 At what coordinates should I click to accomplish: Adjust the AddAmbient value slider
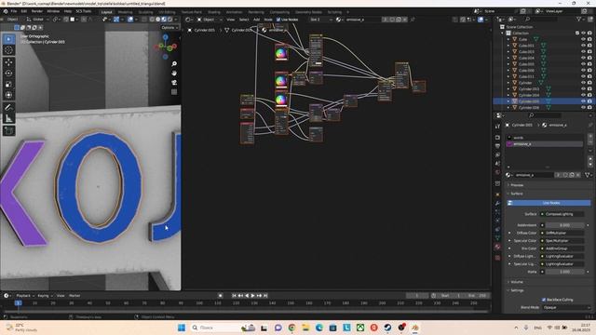click(x=565, y=225)
